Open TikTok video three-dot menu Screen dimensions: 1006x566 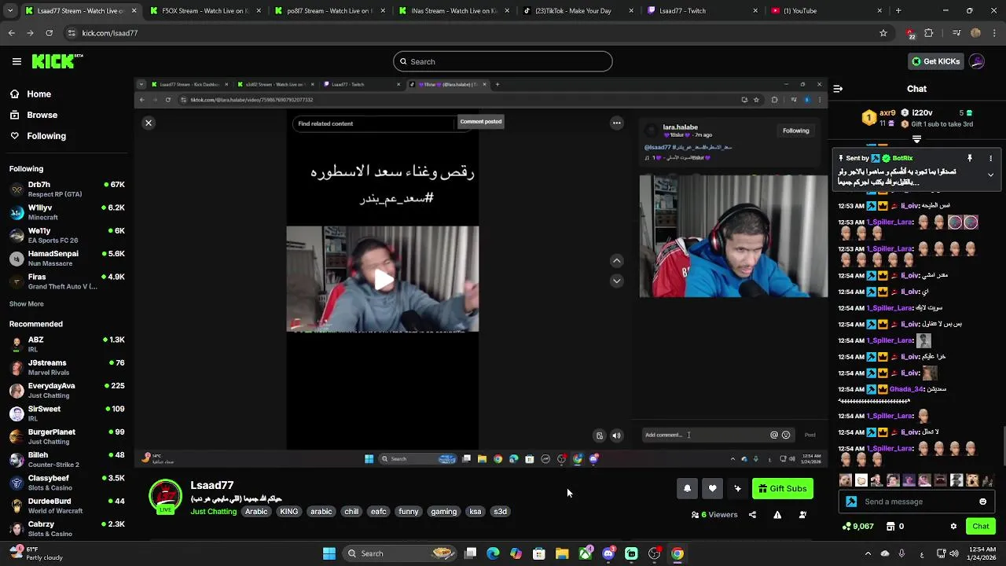click(x=617, y=123)
